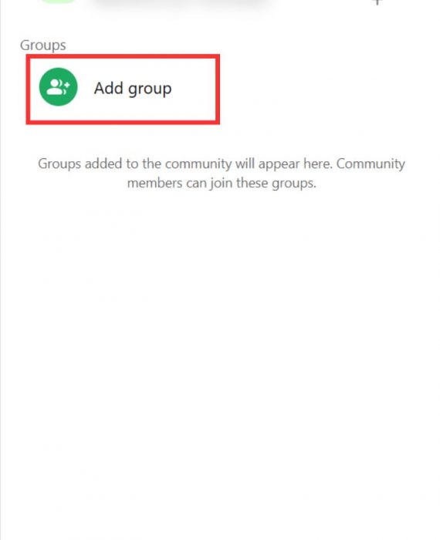Select the Add group text label
This screenshot has height=540, width=440.
point(133,89)
